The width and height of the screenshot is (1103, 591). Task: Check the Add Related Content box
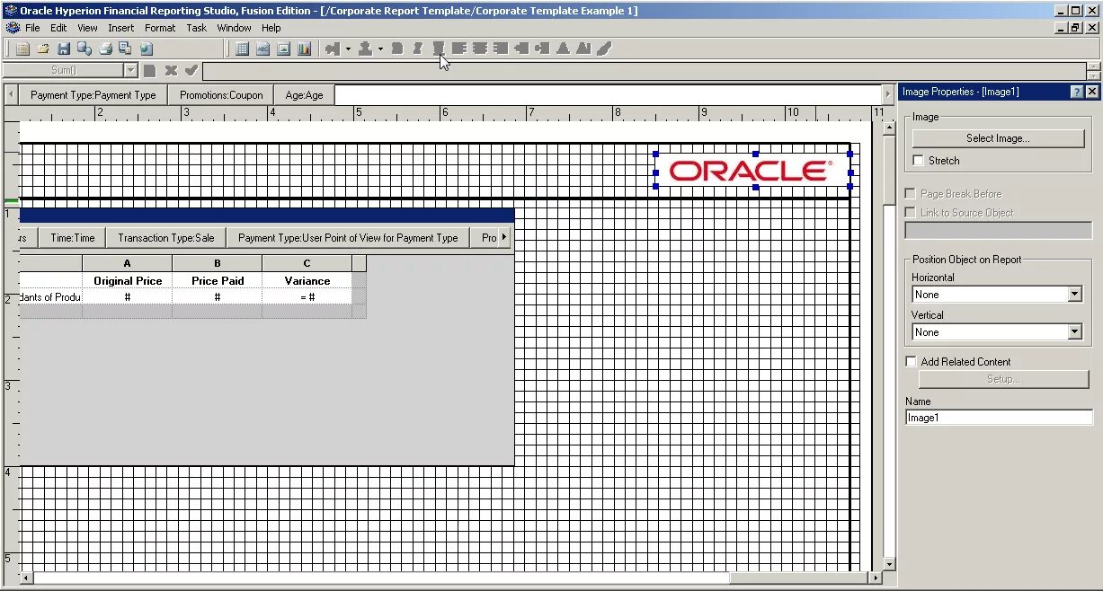coord(911,362)
